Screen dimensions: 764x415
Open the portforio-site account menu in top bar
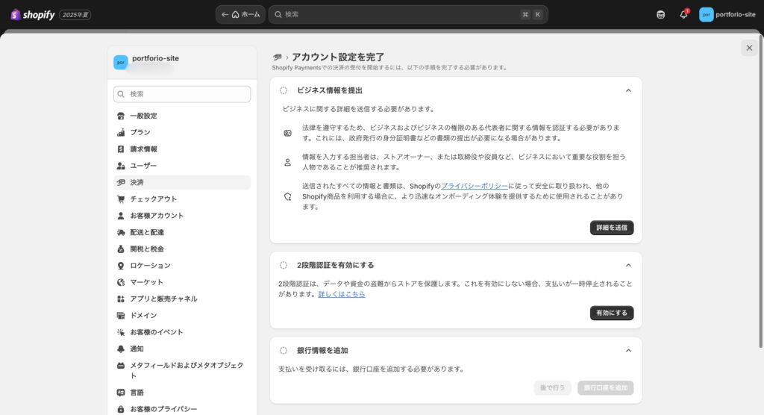click(x=727, y=14)
